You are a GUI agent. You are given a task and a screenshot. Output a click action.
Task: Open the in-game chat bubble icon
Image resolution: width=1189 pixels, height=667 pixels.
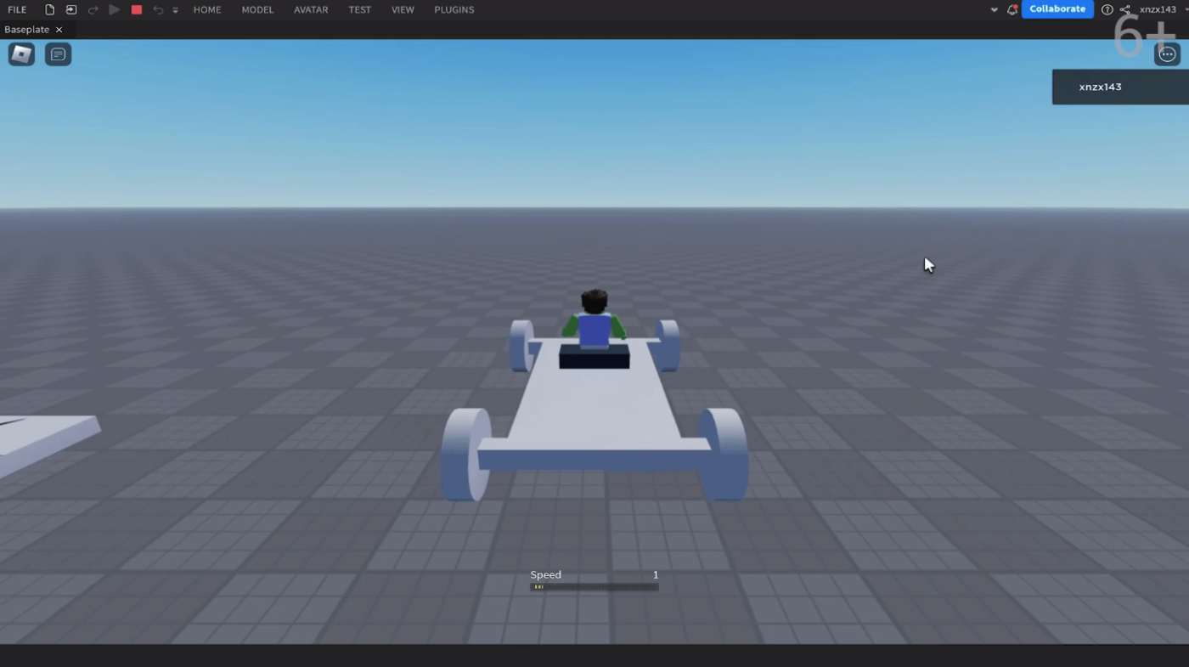[58, 54]
